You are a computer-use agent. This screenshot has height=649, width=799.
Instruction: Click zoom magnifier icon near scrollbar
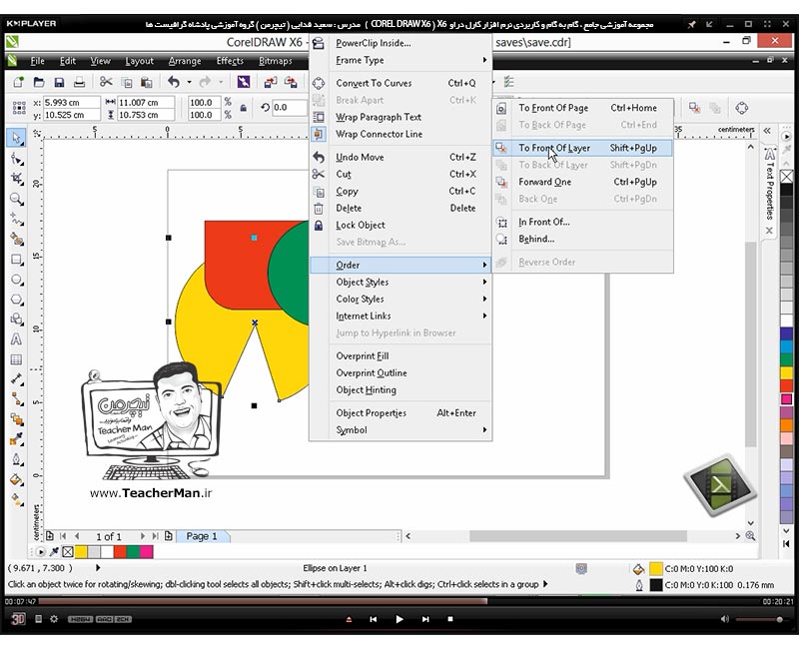[750, 536]
